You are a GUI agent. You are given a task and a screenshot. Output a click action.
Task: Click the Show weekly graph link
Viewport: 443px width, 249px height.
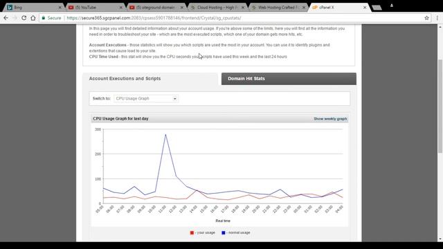tap(330, 119)
